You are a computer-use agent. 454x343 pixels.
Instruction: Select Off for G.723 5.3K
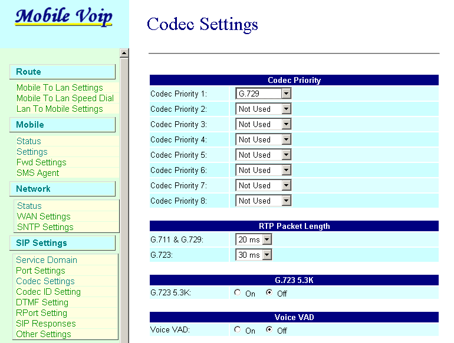[x=269, y=293]
